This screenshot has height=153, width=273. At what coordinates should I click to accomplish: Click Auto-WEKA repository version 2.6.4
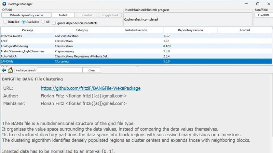(166, 56)
